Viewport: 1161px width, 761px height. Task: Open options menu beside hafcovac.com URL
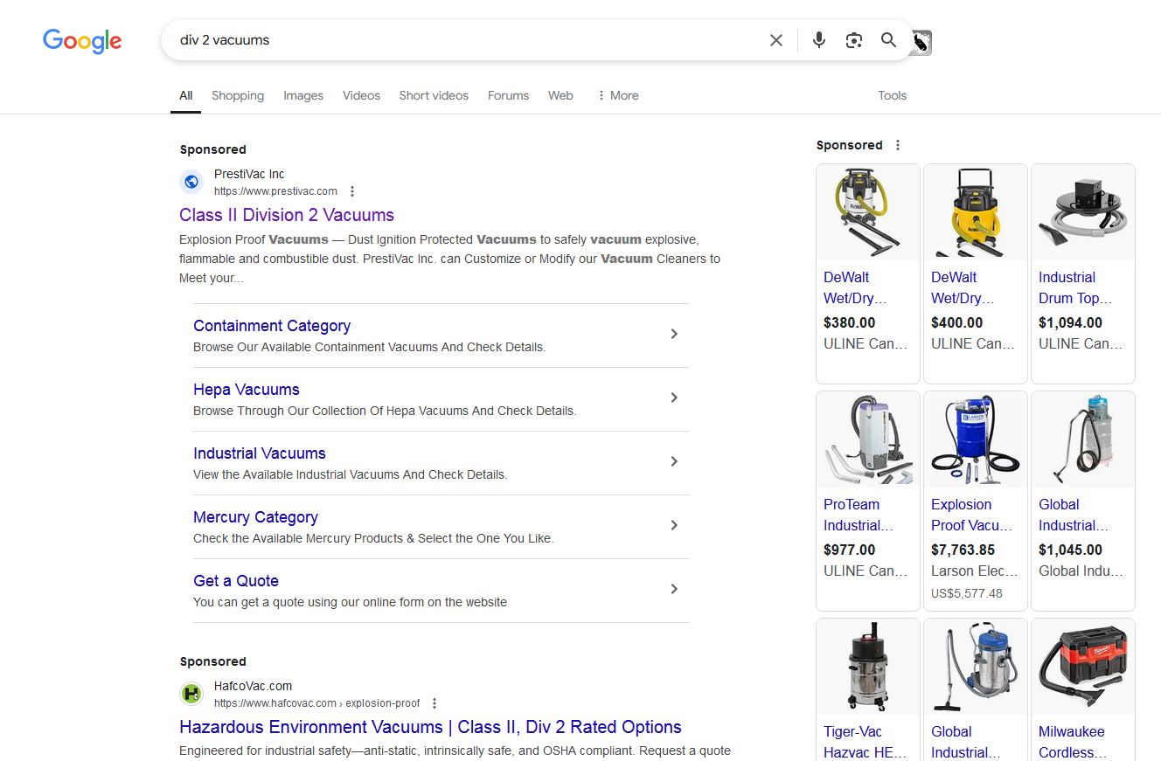[435, 703]
